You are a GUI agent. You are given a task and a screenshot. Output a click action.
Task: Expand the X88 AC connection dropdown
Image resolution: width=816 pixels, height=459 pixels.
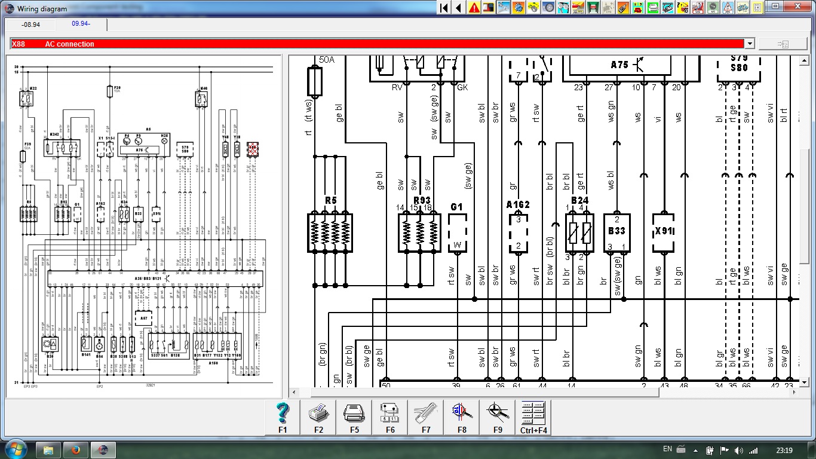tap(749, 44)
